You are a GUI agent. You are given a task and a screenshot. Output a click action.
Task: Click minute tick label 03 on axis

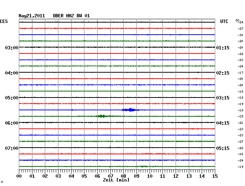[x=58, y=176]
